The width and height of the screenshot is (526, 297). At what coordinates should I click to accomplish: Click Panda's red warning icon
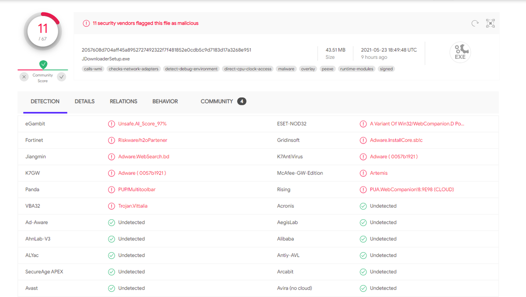coord(111,190)
